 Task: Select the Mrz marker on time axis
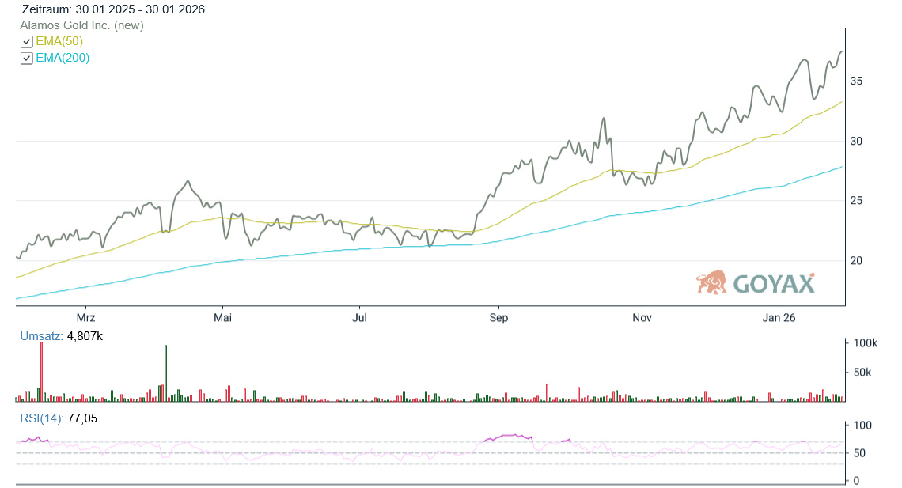[85, 318]
